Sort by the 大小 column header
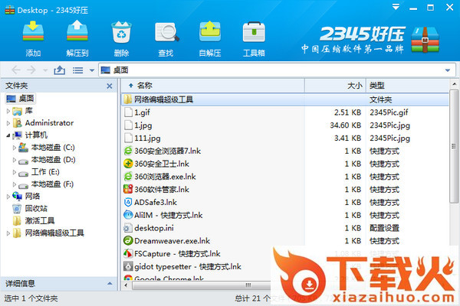 pyautogui.click(x=335, y=86)
